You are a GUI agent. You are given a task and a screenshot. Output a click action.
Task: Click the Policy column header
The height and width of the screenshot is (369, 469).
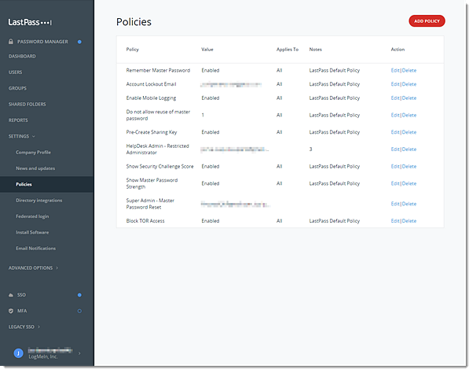pyautogui.click(x=133, y=50)
